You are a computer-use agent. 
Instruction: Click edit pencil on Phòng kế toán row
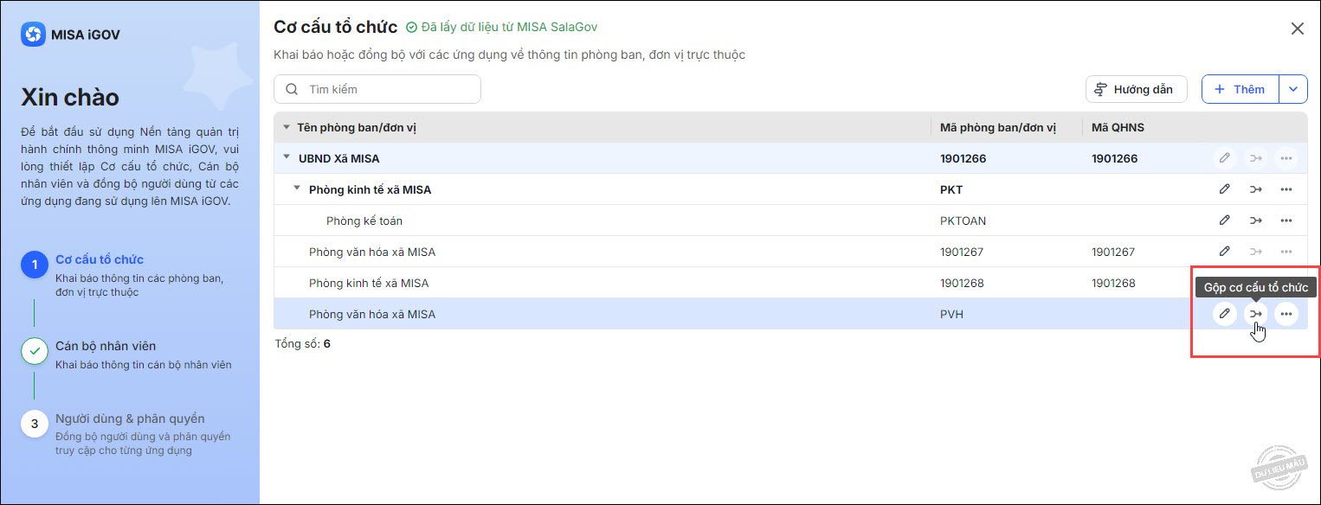pyautogui.click(x=1224, y=221)
